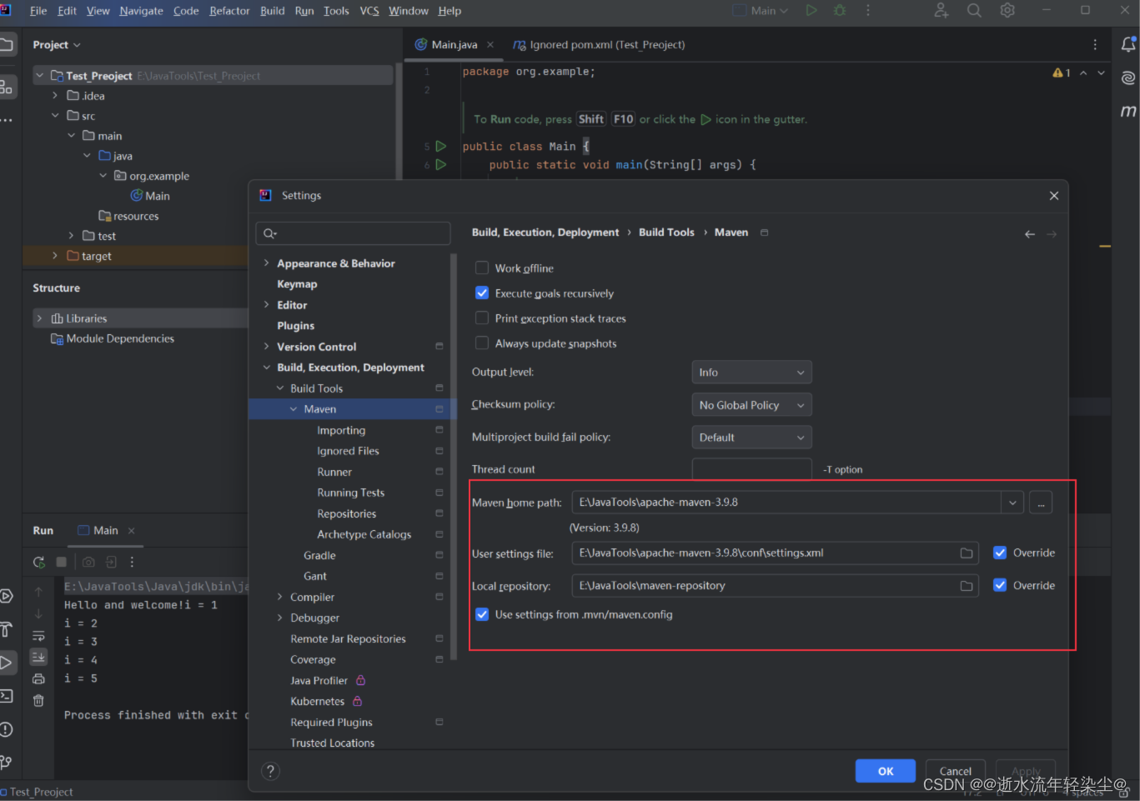Open Main run configuration dropdown
1140x801 pixels.
pyautogui.click(x=761, y=11)
